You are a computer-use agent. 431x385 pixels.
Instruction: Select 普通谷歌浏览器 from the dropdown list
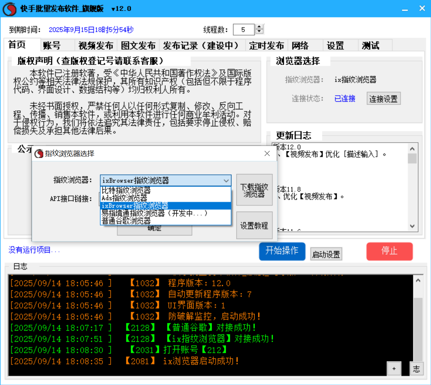[141, 221]
